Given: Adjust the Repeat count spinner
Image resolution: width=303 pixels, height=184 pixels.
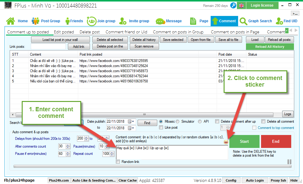Looking at the screenshot, I should pos(112,154).
